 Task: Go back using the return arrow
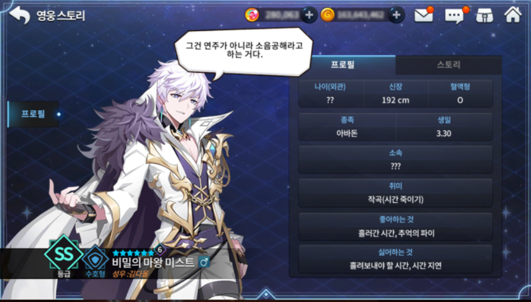click(x=20, y=15)
